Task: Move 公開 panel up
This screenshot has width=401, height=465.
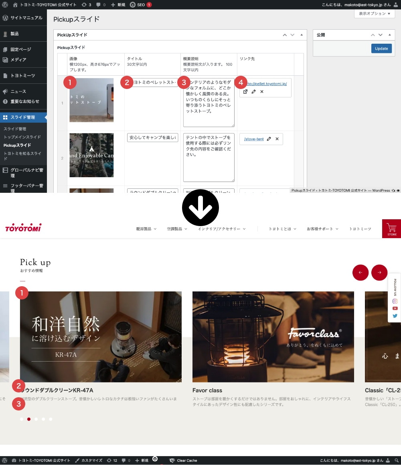Action: coord(373,35)
